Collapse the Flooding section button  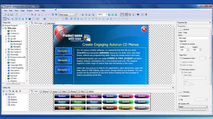180,92
